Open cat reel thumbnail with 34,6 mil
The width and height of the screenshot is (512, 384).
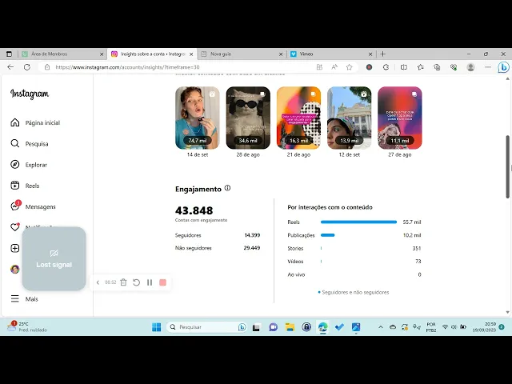pyautogui.click(x=248, y=118)
